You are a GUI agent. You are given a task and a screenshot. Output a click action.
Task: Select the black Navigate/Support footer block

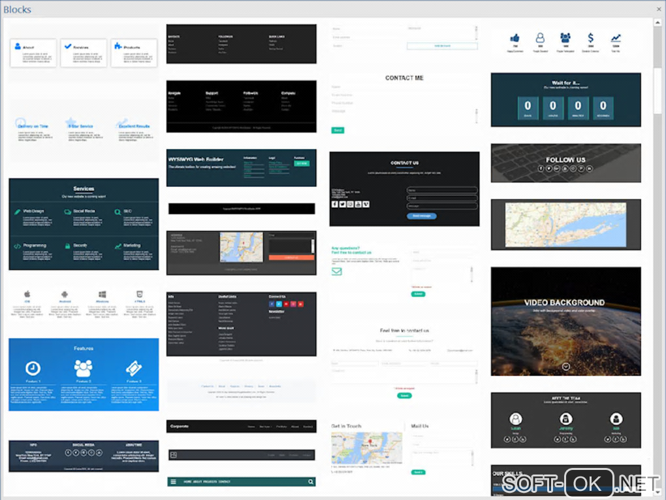pos(241,107)
